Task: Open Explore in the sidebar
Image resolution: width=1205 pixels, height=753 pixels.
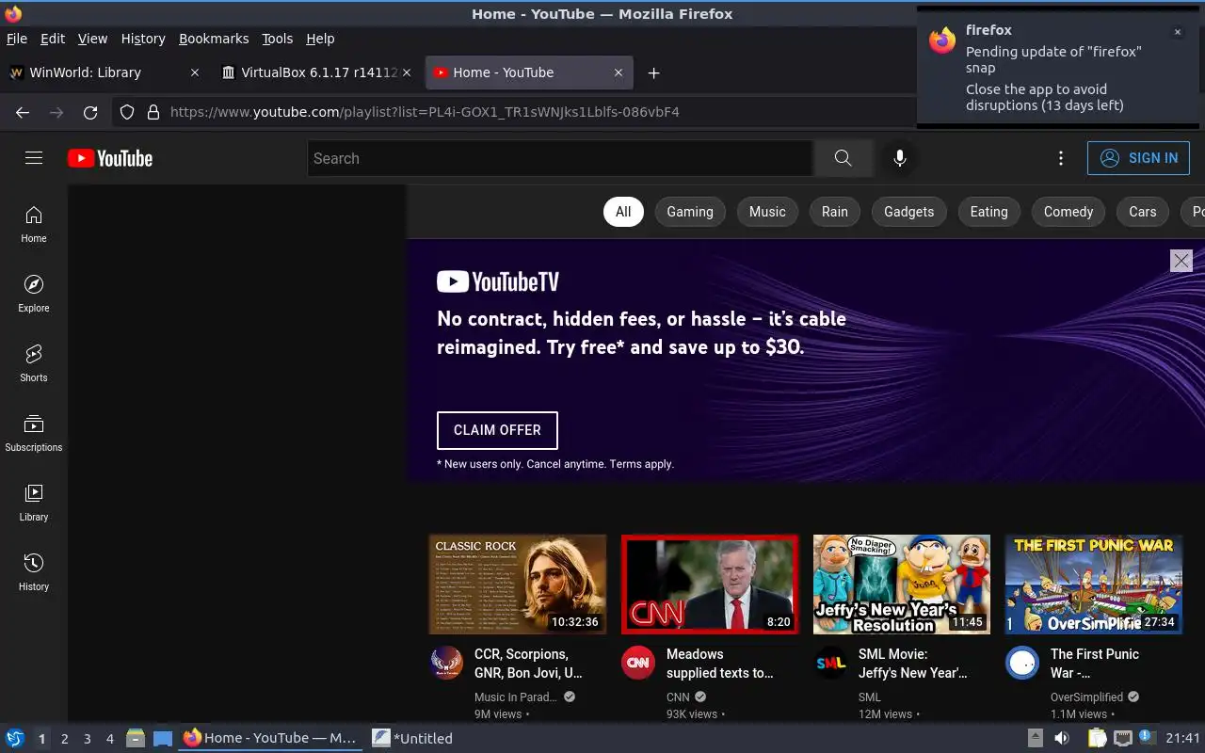Action: (x=34, y=295)
